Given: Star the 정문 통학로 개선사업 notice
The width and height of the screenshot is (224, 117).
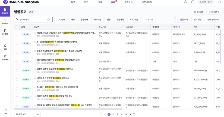Looking at the screenshot, I should pyautogui.click(x=35, y=60).
